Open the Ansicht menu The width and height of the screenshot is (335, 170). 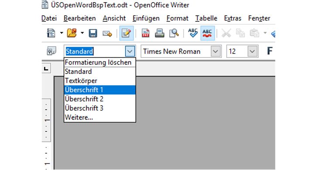(114, 18)
